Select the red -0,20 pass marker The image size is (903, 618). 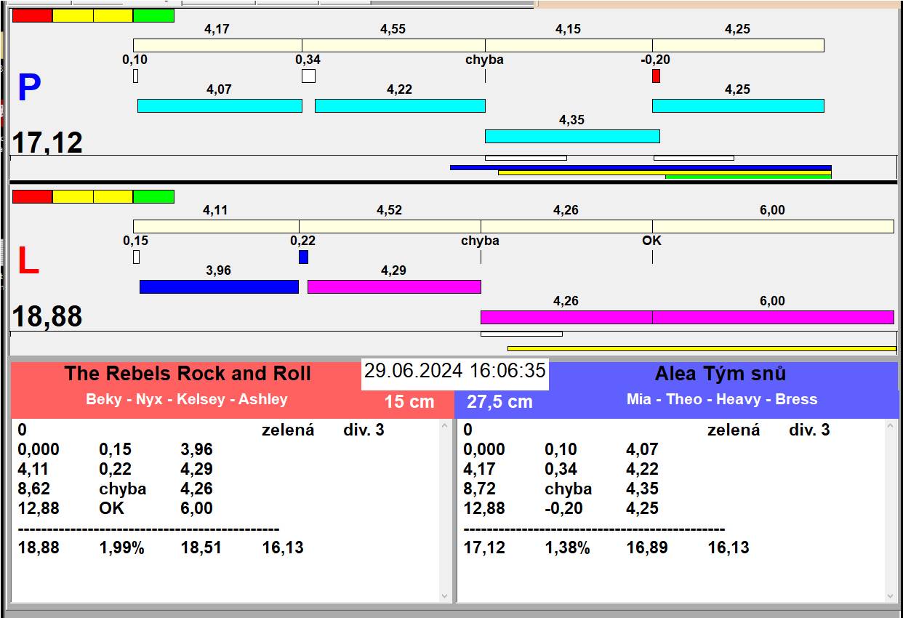tap(656, 76)
